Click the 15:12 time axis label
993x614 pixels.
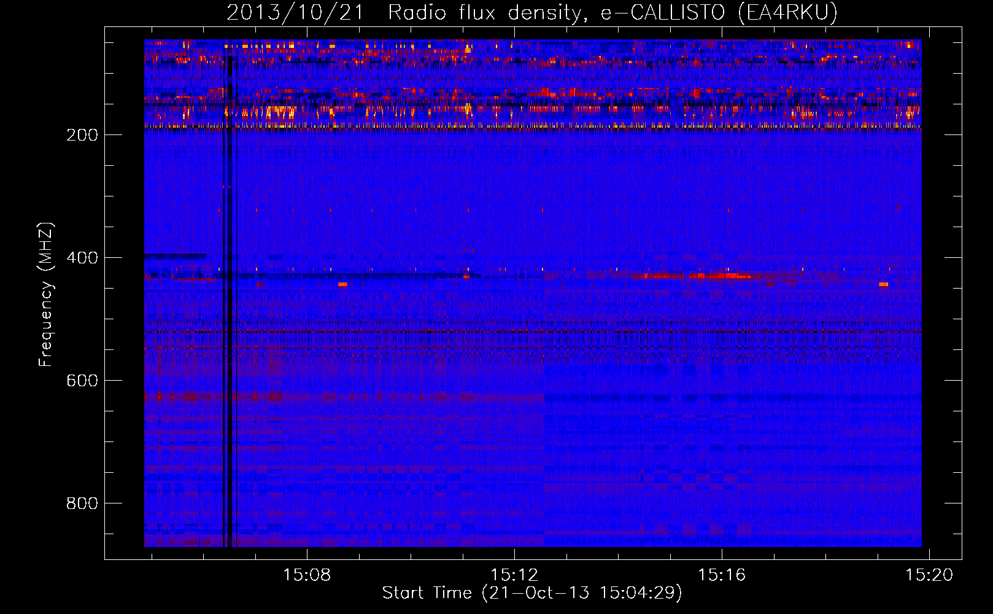point(514,575)
